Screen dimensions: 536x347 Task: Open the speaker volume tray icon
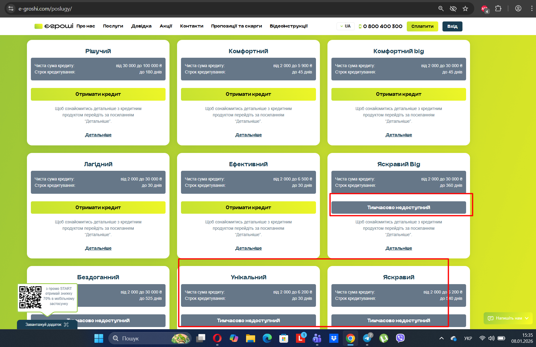point(492,338)
